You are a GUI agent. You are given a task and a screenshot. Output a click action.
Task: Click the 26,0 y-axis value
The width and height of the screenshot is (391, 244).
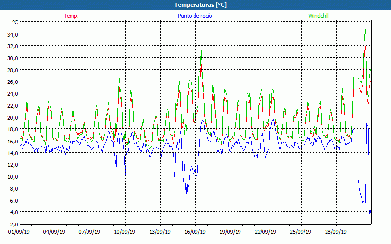click(x=13, y=82)
